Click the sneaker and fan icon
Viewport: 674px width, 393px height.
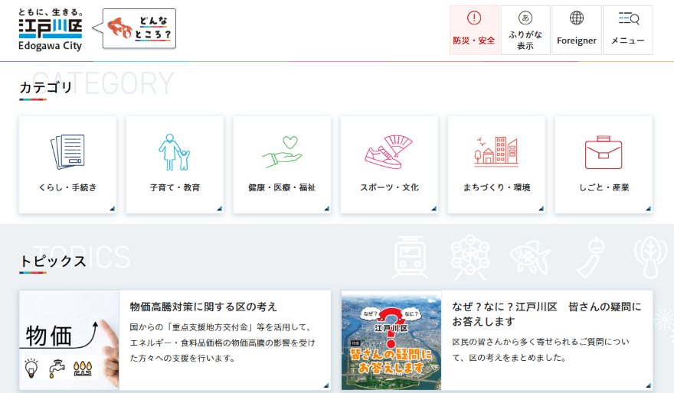(388, 151)
